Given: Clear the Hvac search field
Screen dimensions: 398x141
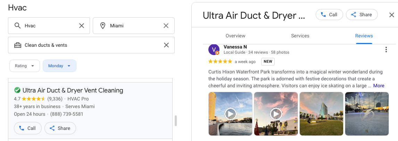Looking at the screenshot, I should [82, 26].
